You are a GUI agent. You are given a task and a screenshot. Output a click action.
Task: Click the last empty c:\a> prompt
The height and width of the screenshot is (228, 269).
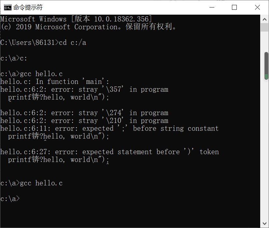coord(10,199)
